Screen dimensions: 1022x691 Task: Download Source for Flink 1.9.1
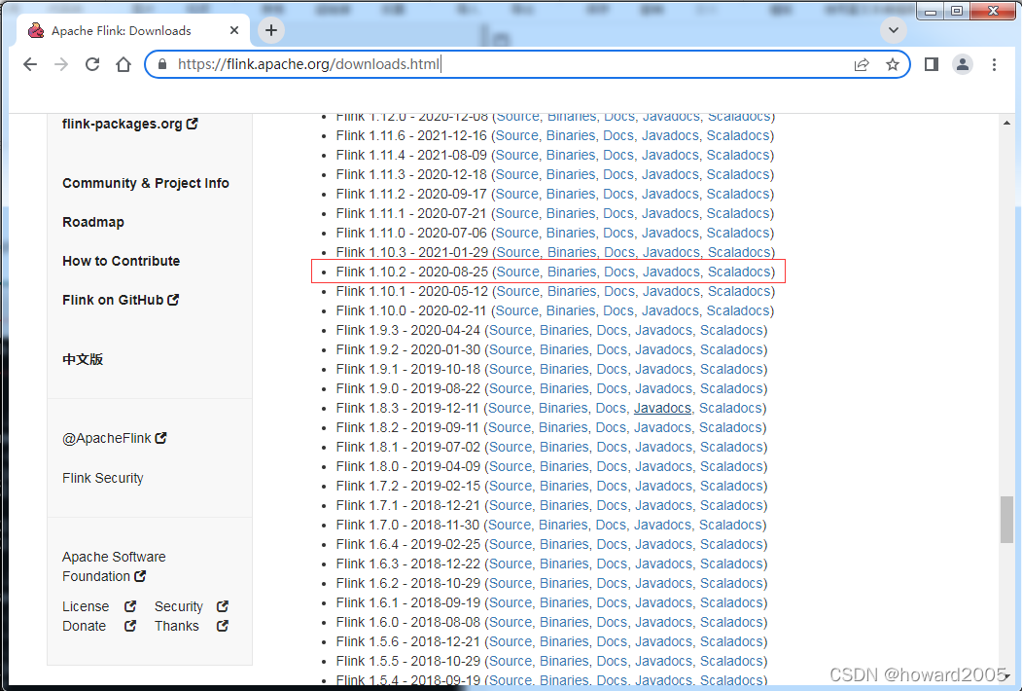click(511, 369)
